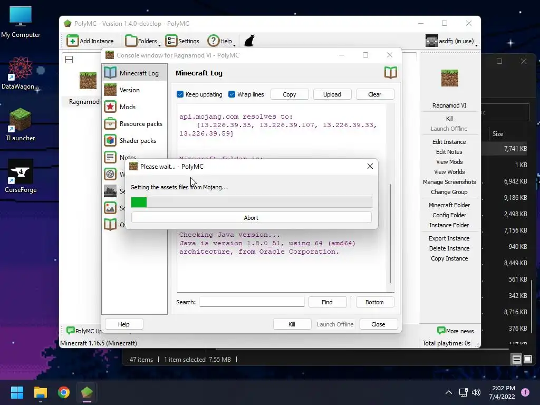Click Kill in the right instance panel
The height and width of the screenshot is (405, 540).
pyautogui.click(x=449, y=119)
